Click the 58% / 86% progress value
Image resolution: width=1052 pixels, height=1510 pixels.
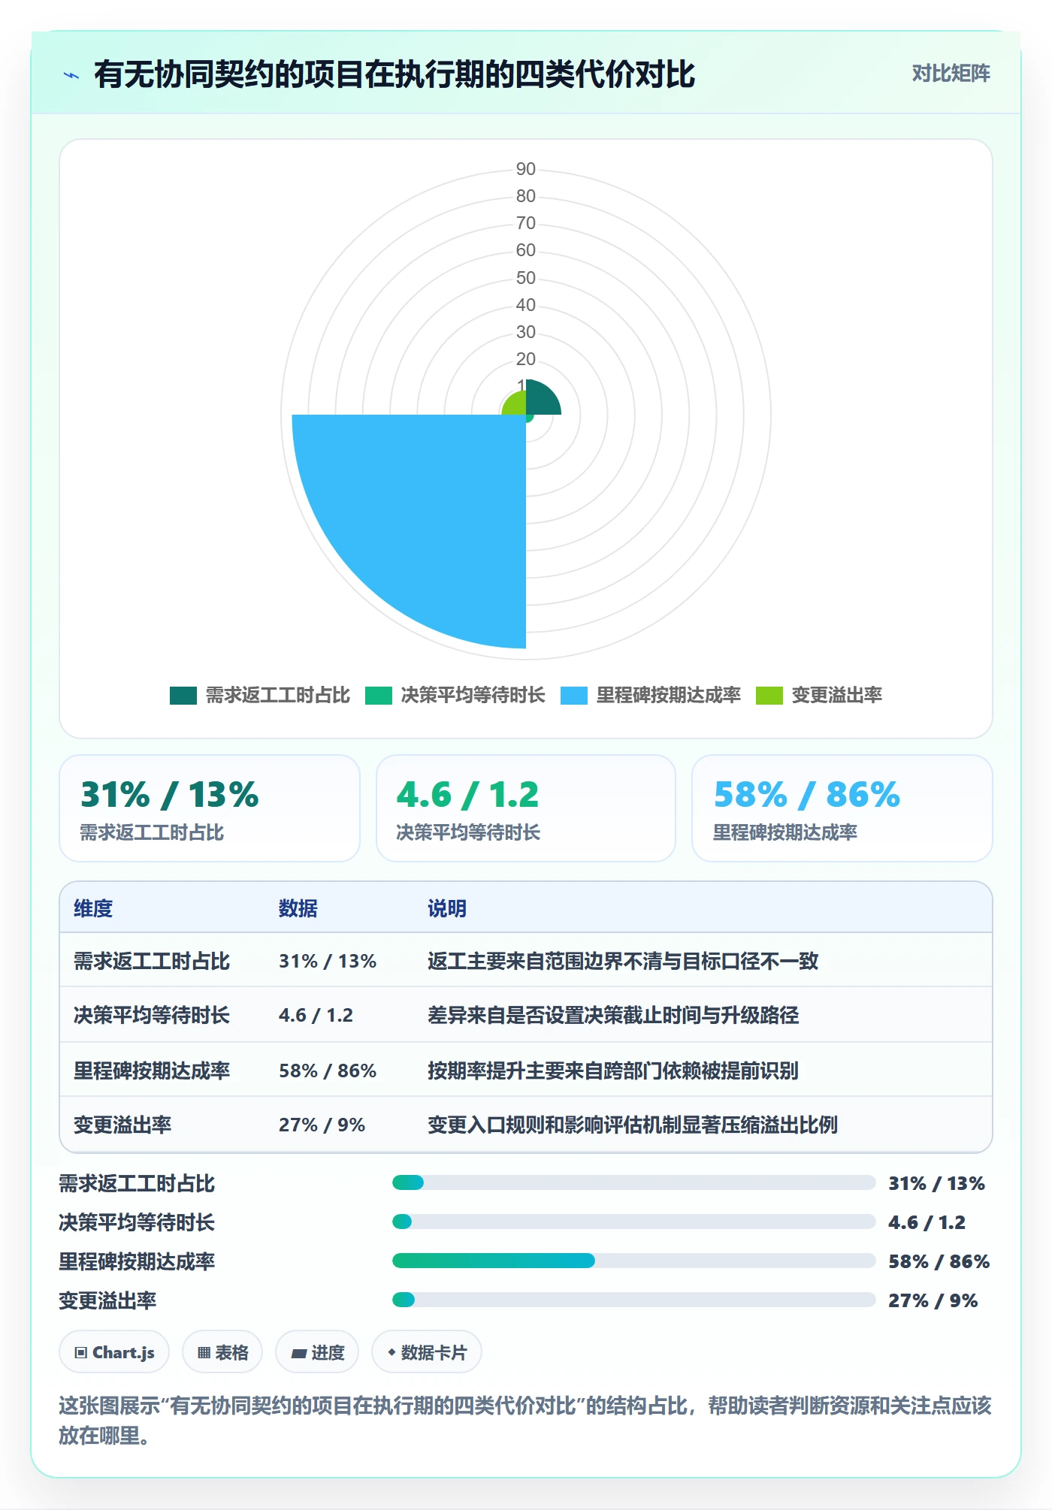939,1261
